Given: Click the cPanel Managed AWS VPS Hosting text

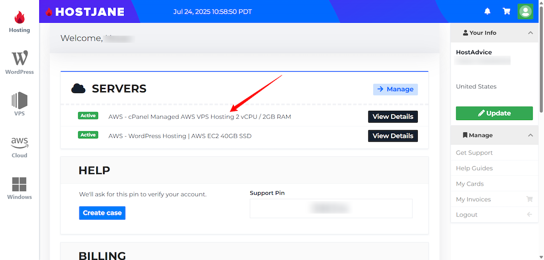Looking at the screenshot, I should click(x=200, y=117).
